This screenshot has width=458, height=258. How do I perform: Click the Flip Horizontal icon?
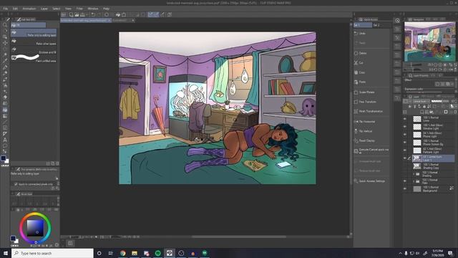tap(356, 121)
